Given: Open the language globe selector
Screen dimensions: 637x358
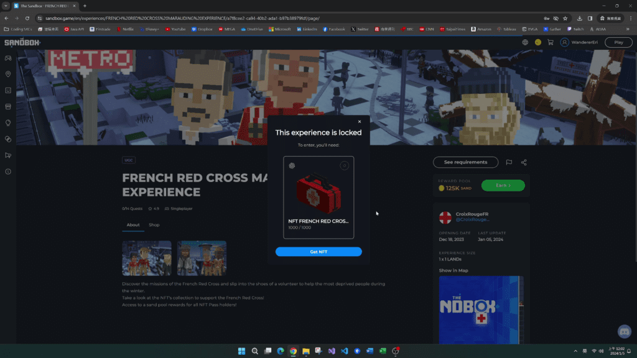Looking at the screenshot, I should [x=525, y=42].
